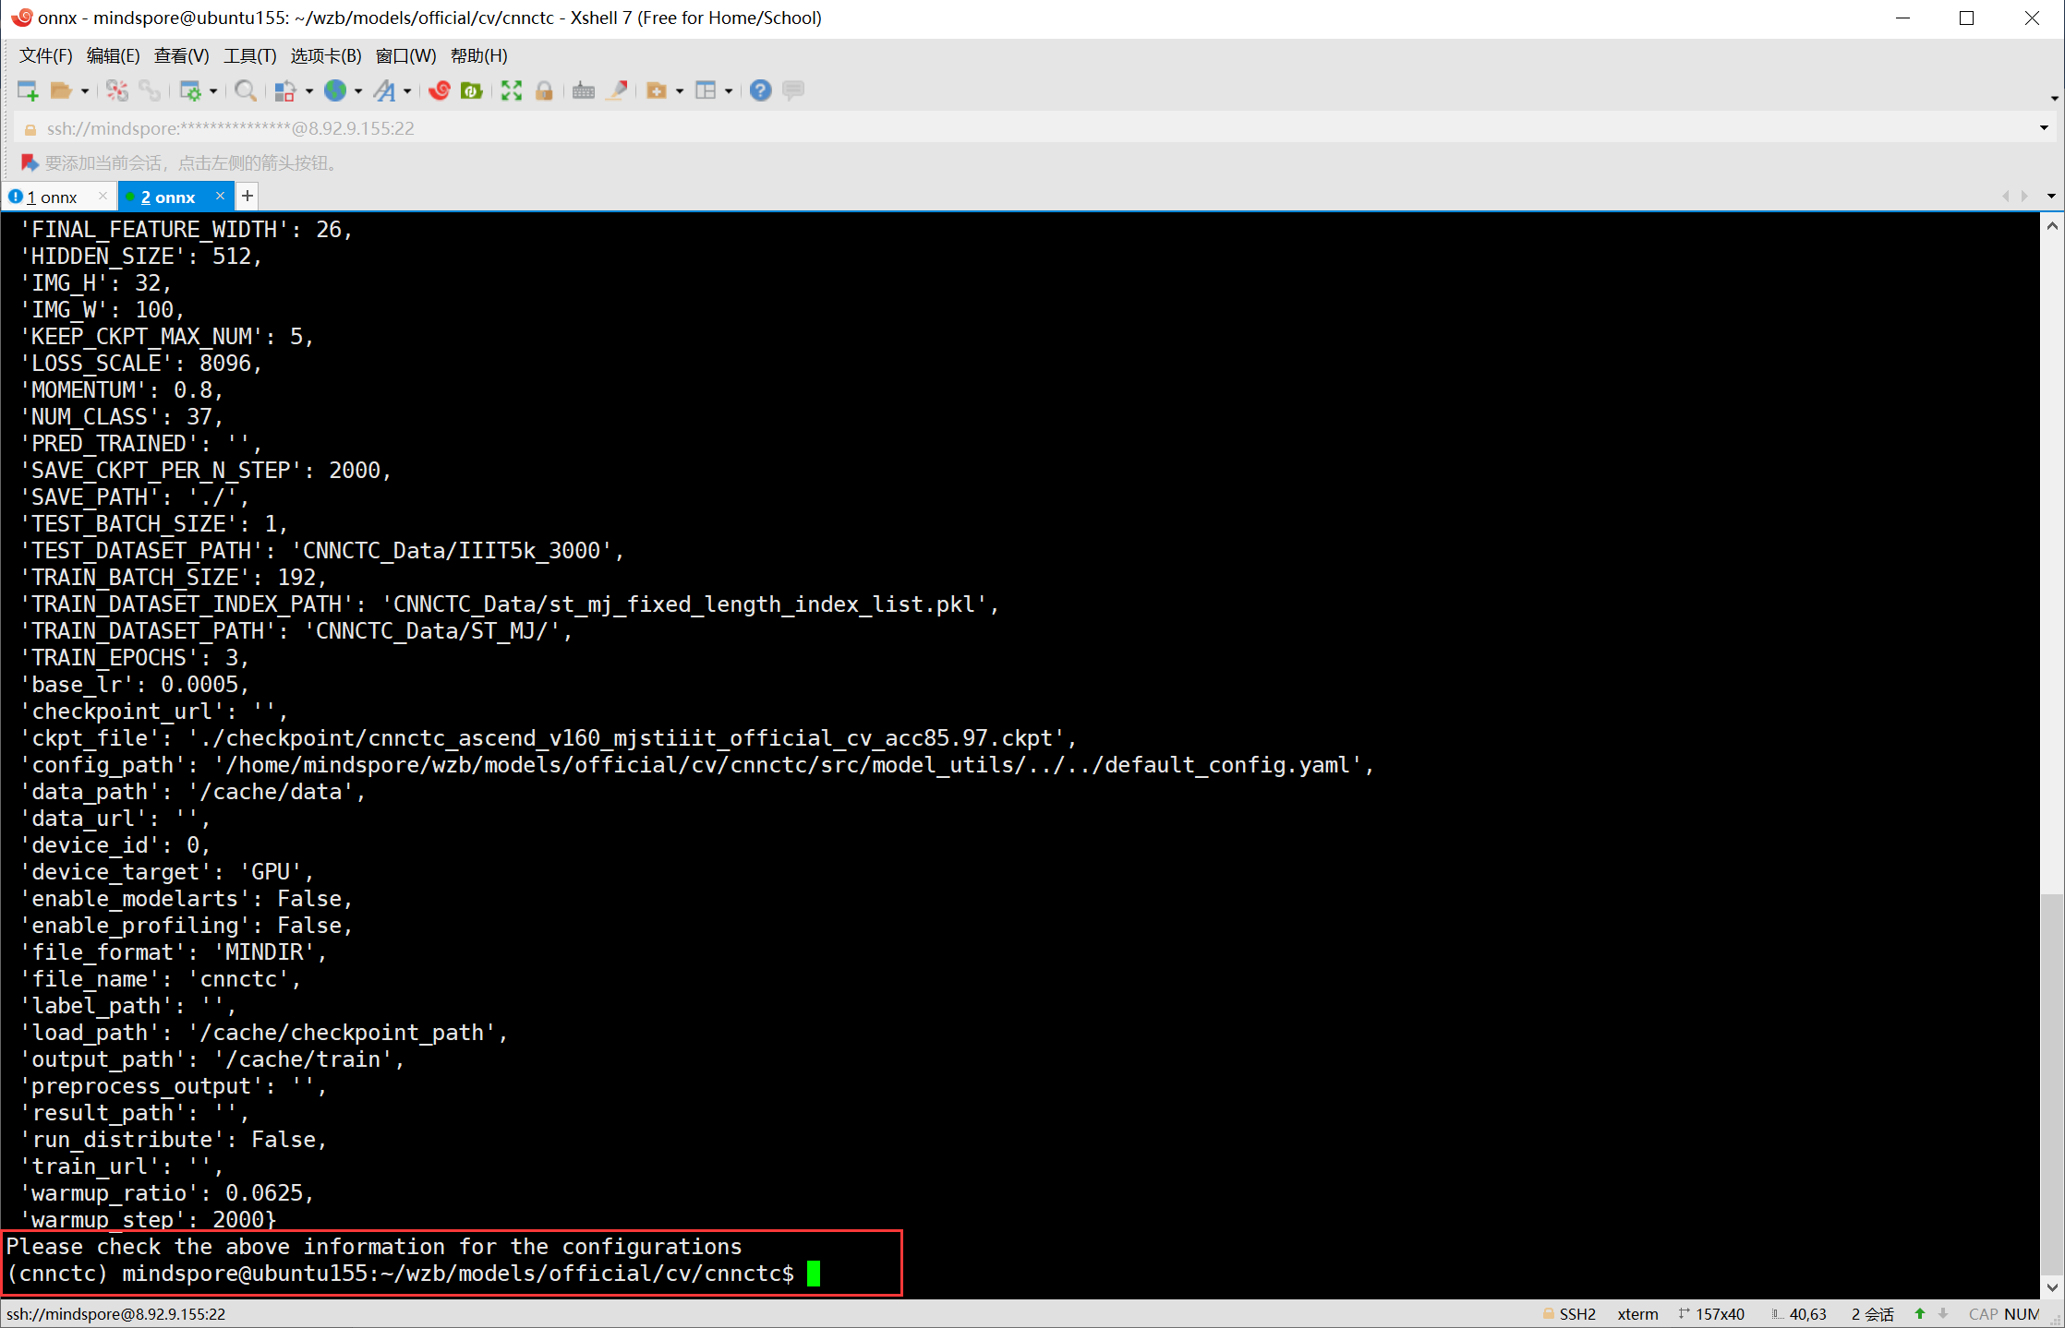
Task: Expand the layout dropdown arrow
Action: (x=729, y=90)
